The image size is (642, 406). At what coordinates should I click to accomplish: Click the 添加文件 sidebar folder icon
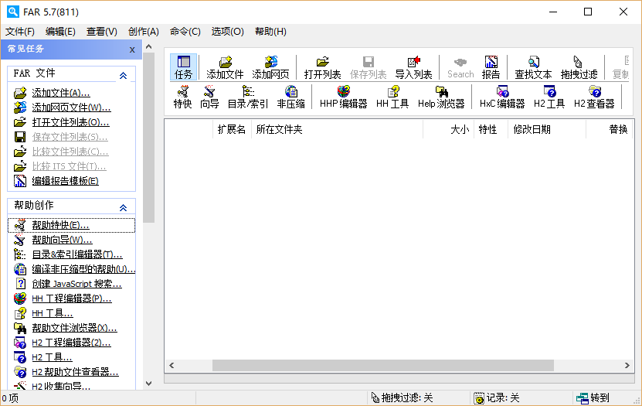pos(20,93)
